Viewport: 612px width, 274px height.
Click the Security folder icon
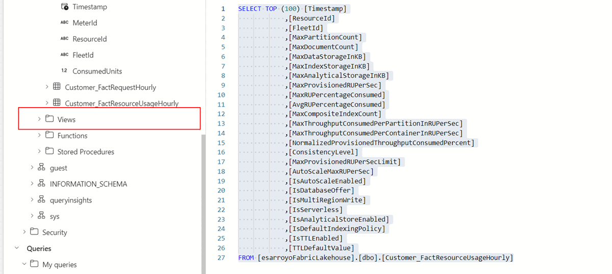(x=34, y=232)
